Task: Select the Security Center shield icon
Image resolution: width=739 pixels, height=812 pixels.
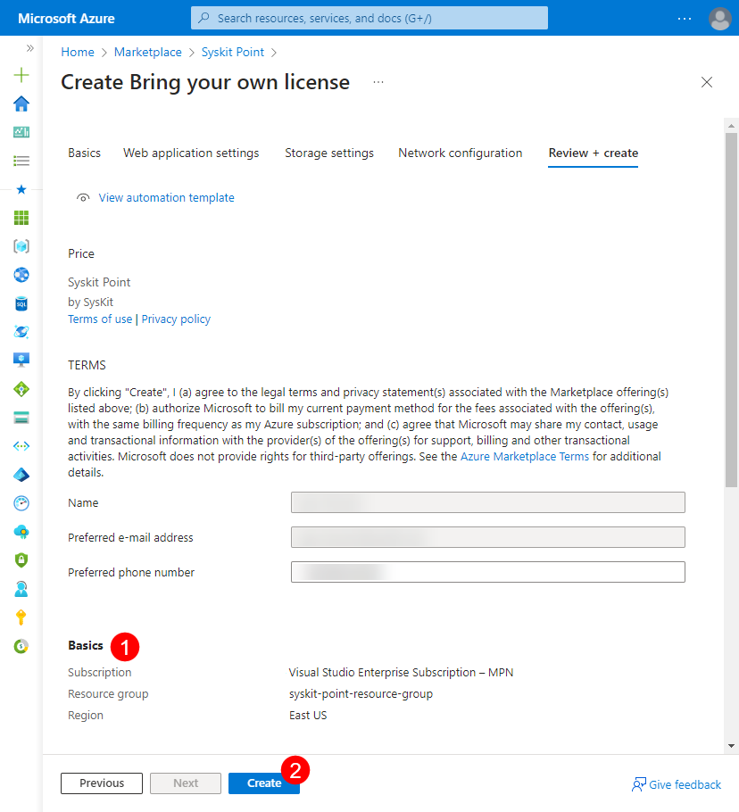Action: click(21, 559)
